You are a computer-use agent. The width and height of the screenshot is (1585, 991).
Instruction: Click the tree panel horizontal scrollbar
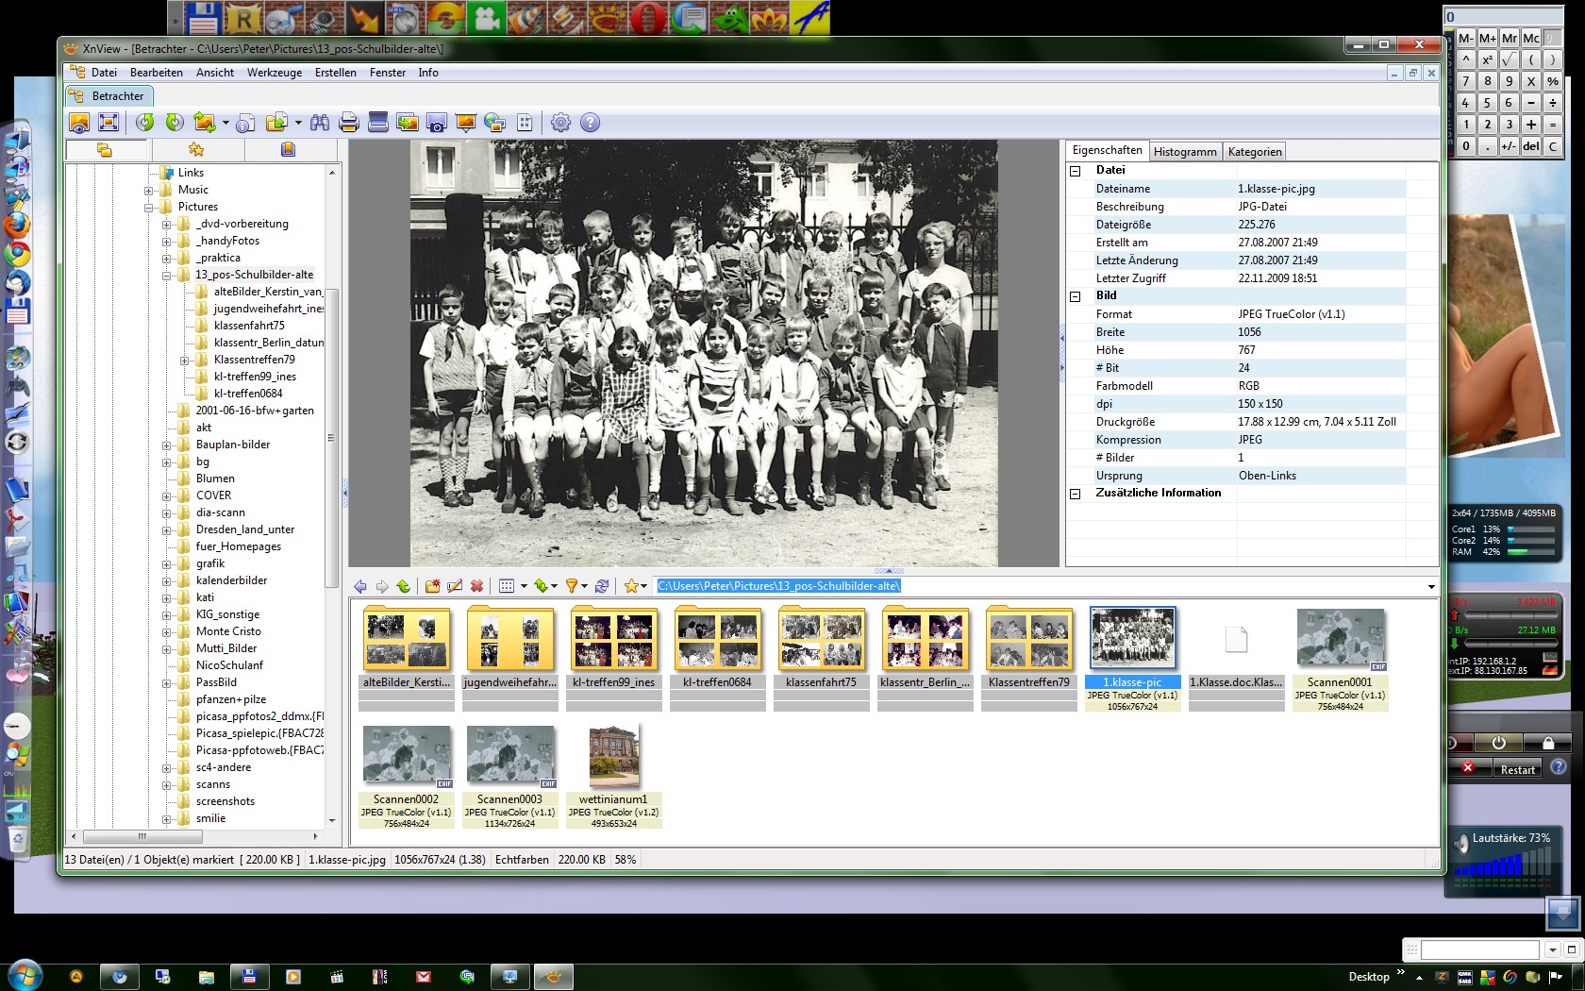tap(142, 836)
